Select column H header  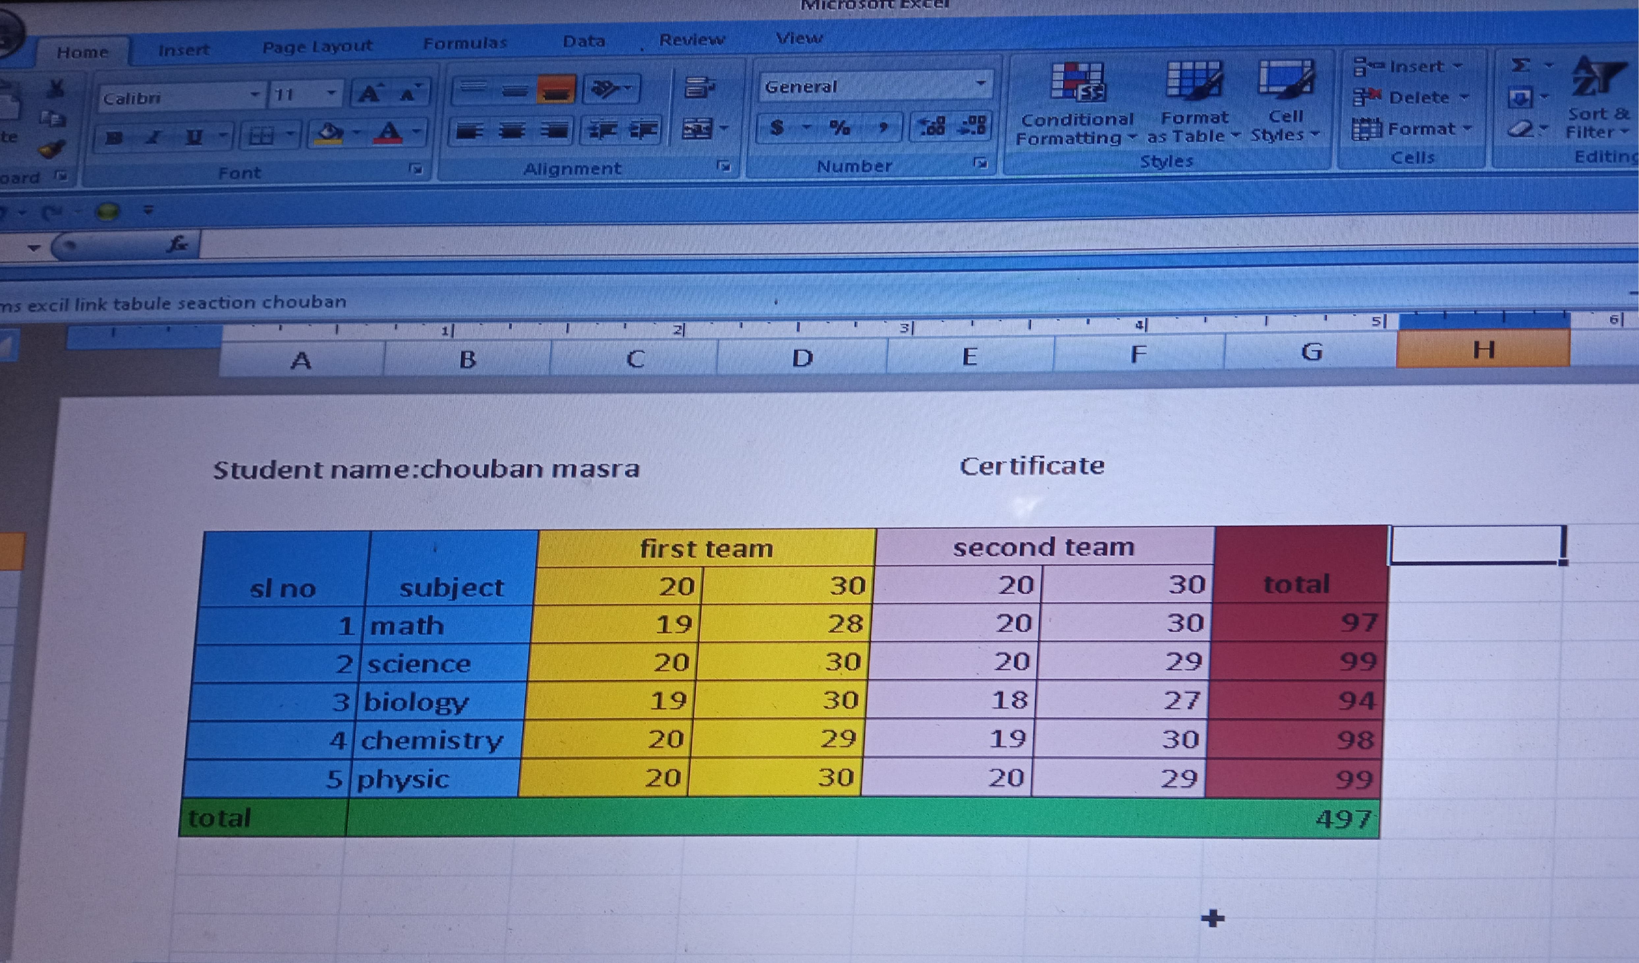pos(1483,350)
